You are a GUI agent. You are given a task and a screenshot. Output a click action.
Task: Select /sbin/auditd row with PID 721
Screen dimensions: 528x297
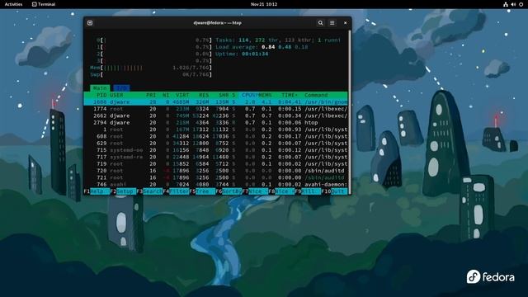[215, 177]
